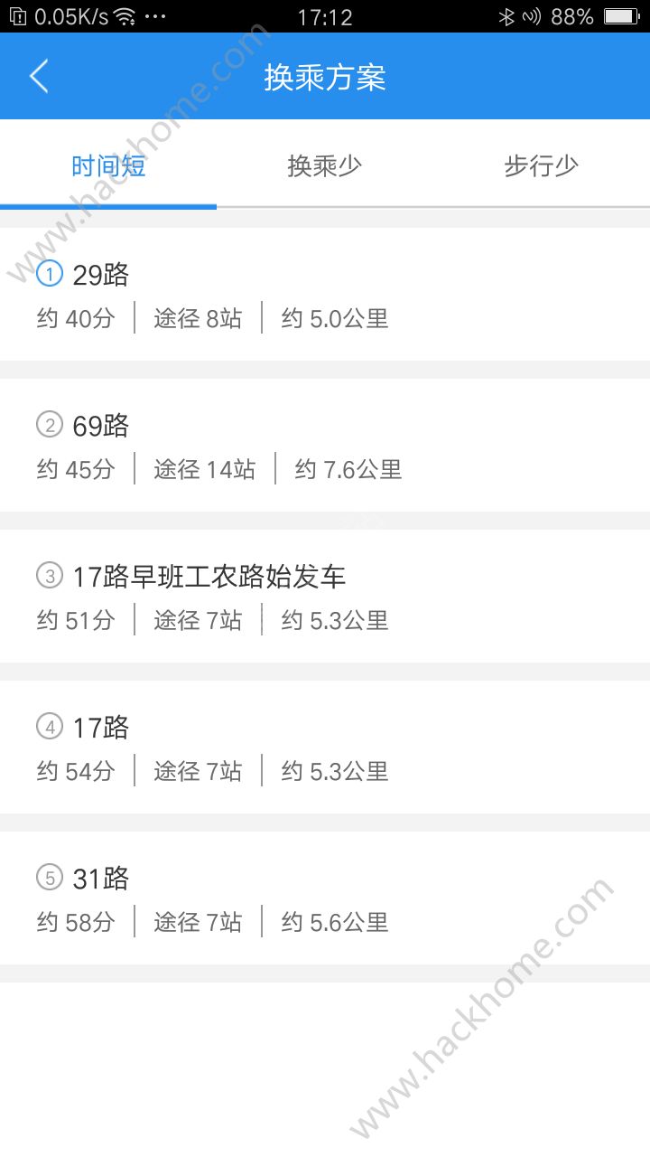Select the number 3 circle icon
Viewport: 650px width, 1157px height.
pyautogui.click(x=50, y=575)
